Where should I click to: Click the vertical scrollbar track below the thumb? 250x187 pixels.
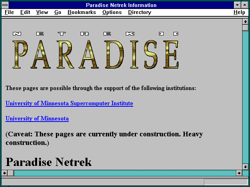point(245,97)
